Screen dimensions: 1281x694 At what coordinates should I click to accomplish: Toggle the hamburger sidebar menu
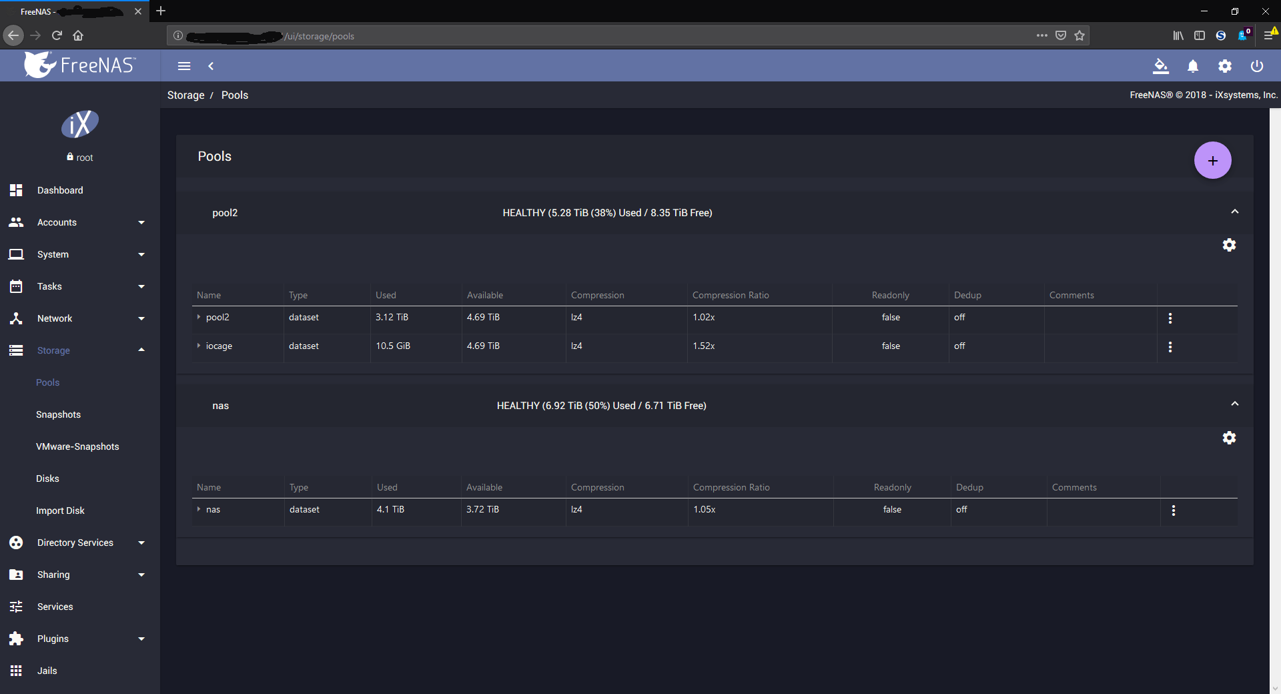tap(184, 66)
